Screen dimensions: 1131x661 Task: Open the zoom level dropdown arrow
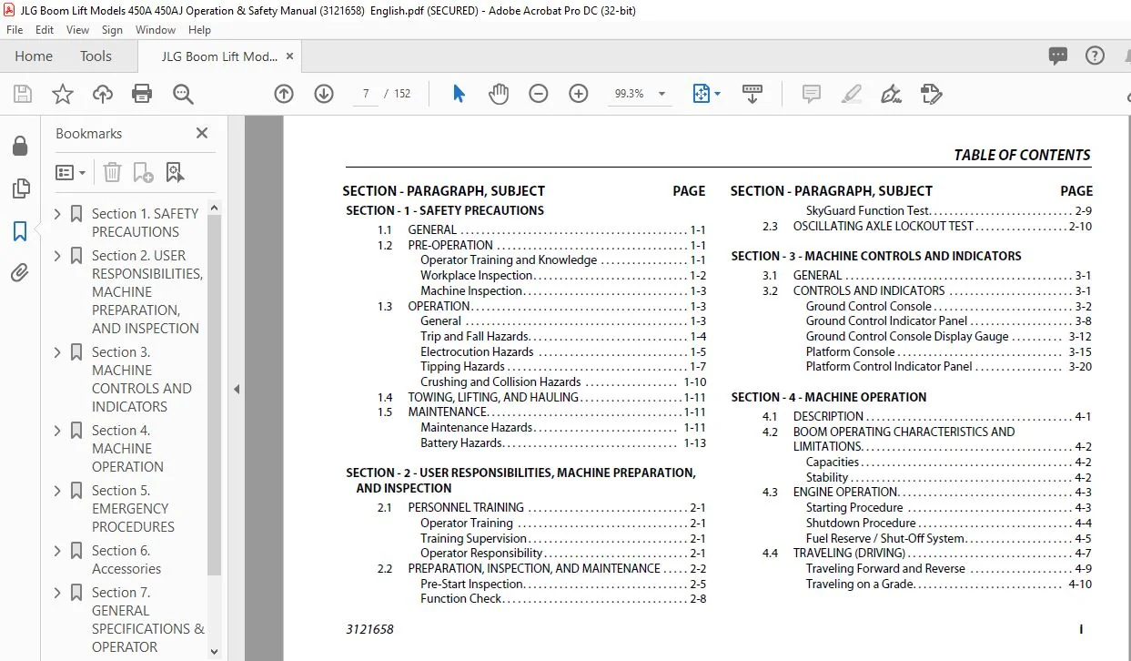[x=661, y=94]
